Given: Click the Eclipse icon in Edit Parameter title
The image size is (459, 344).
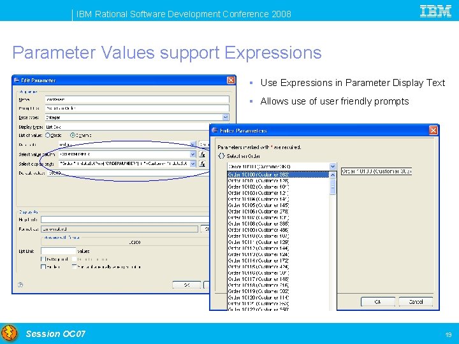Looking at the screenshot, I should 17,80.
